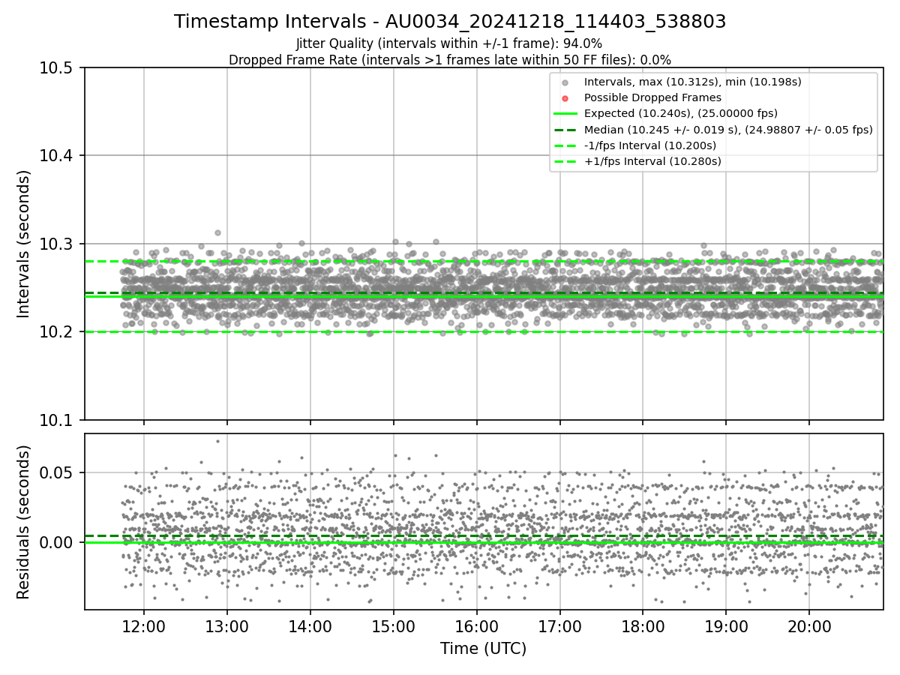Select legend entry 'Intervals, max (10.312s), min (10.198s)'
Image resolution: width=900 pixels, height=675 pixels.
(x=693, y=82)
